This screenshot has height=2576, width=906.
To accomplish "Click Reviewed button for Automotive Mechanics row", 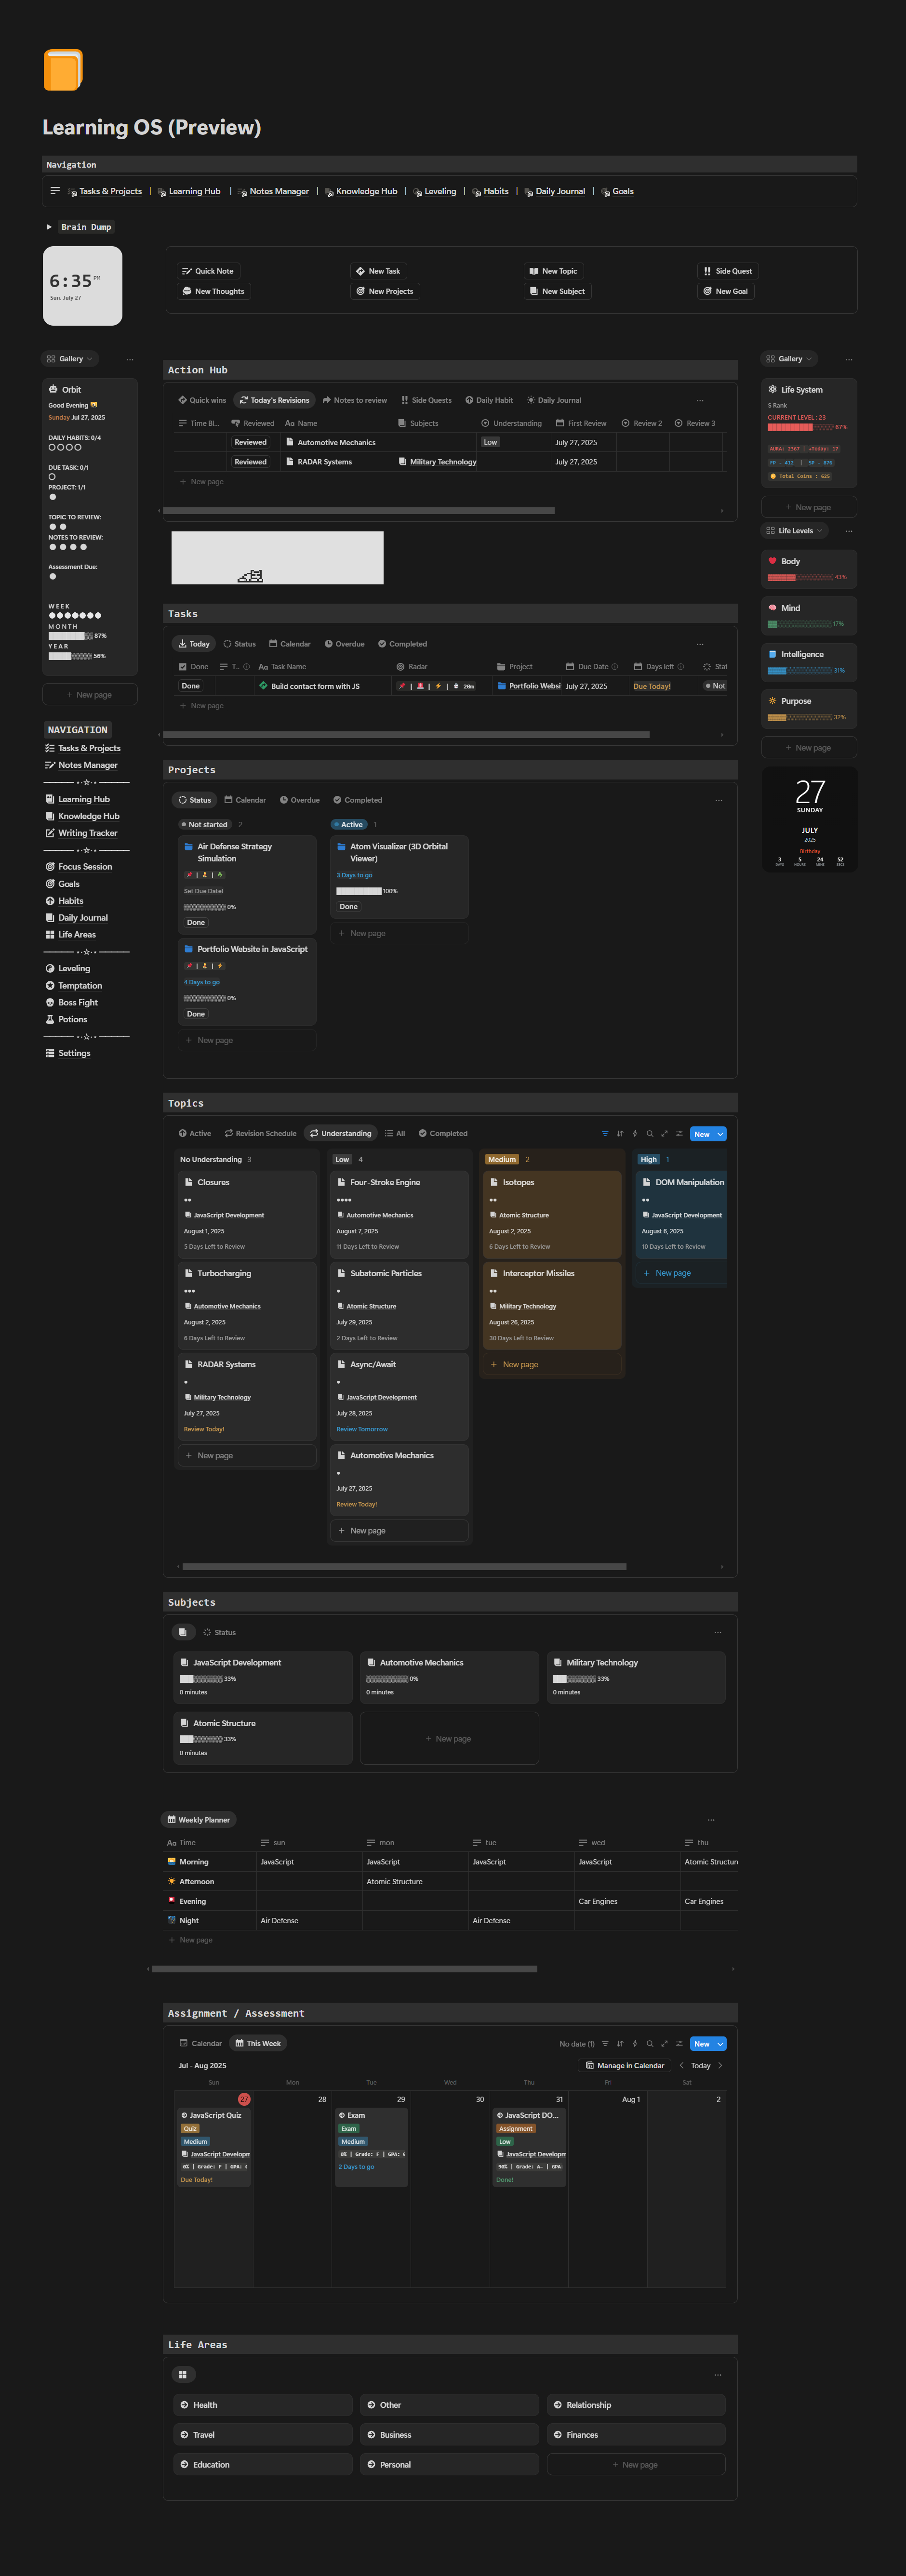I will [250, 442].
